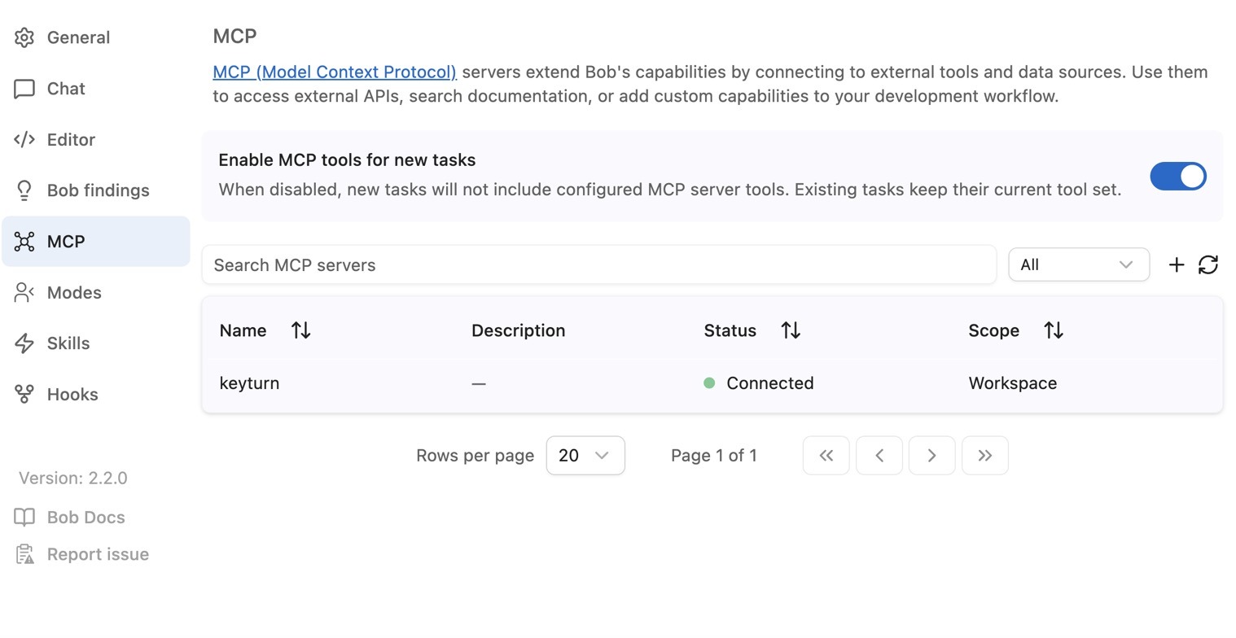This screenshot has height=638, width=1236.
Task: Open the Rows per page dropdown
Action: coord(585,456)
